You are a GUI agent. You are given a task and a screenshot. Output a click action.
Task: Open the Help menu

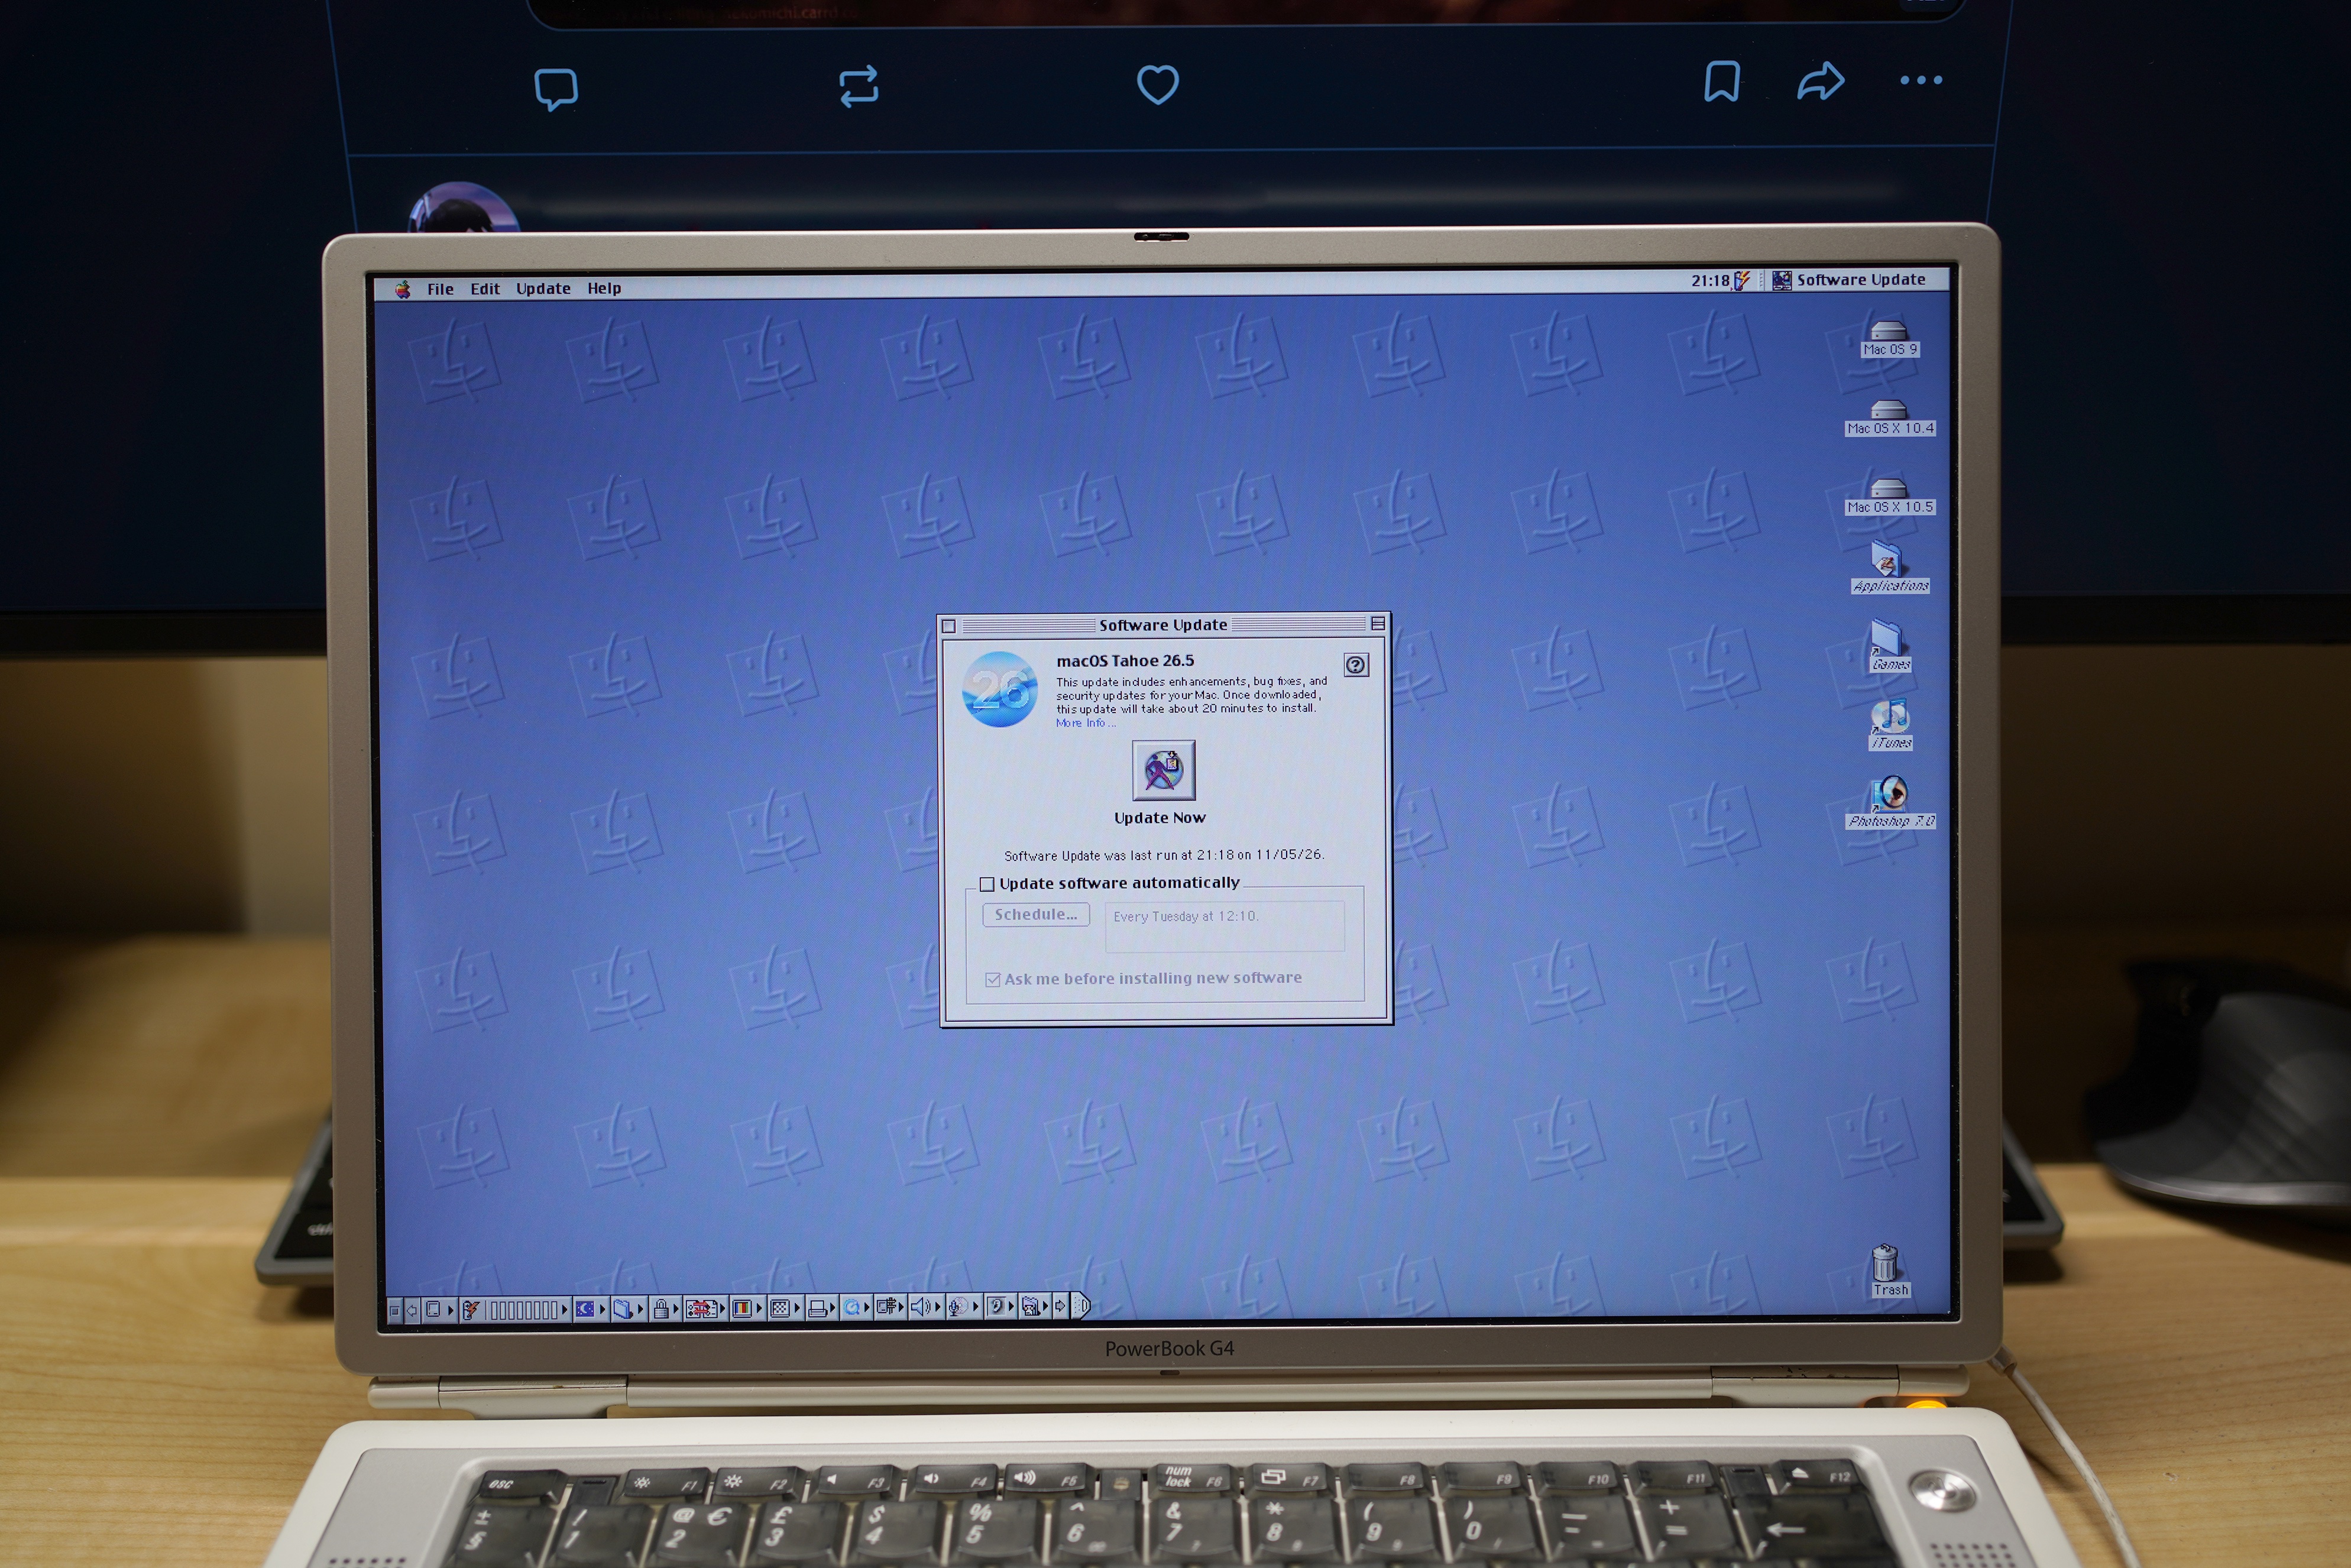point(604,288)
